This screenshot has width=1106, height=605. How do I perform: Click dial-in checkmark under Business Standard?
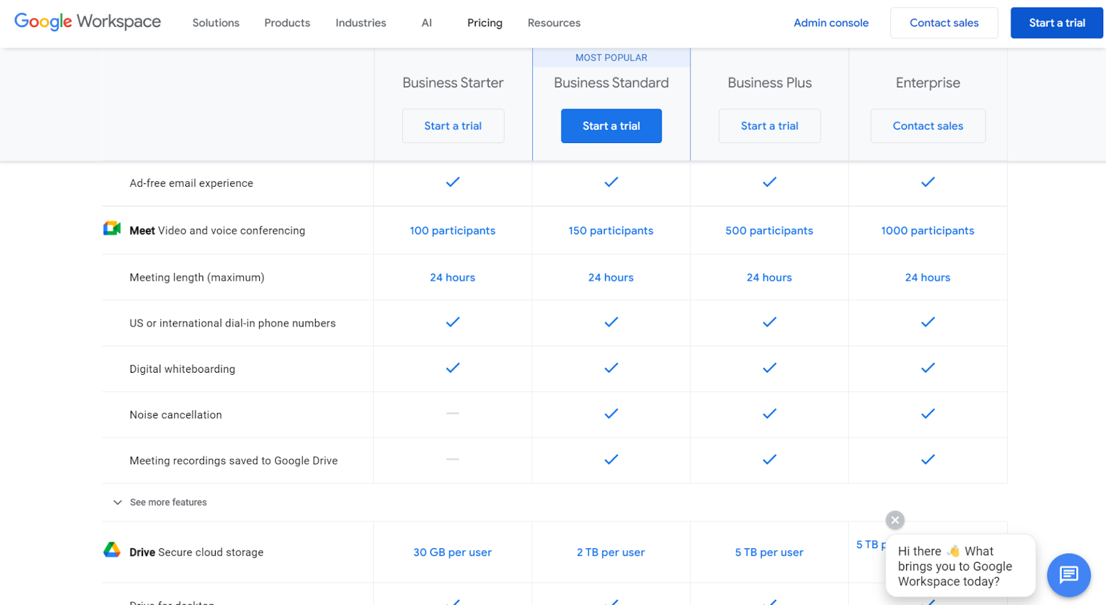[x=611, y=322]
